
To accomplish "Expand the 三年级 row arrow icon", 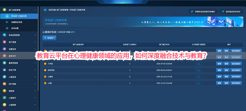I will tap(45, 64).
